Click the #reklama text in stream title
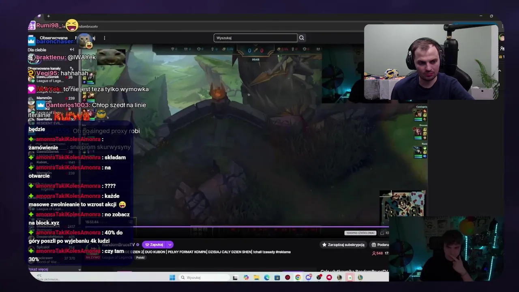The height and width of the screenshot is (292, 519). tap(283, 252)
